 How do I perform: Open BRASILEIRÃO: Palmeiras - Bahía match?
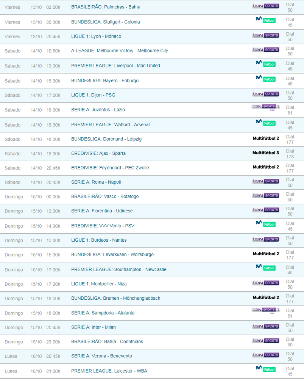pyautogui.click(x=106, y=7)
